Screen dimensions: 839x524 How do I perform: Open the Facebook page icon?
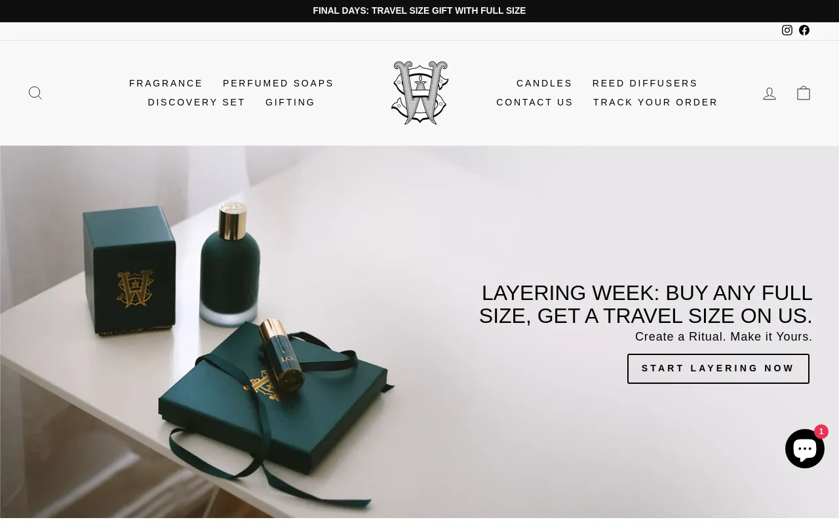804,30
